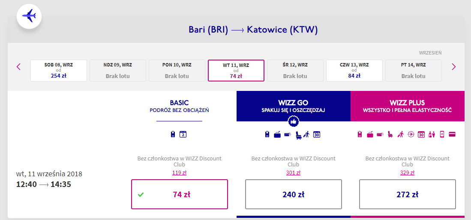Click the WIZZ GO 30-day calendar icon
The image size is (471, 220).
pyautogui.click(x=317, y=134)
